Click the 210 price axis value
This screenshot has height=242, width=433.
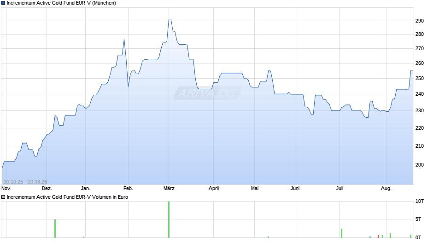point(420,146)
